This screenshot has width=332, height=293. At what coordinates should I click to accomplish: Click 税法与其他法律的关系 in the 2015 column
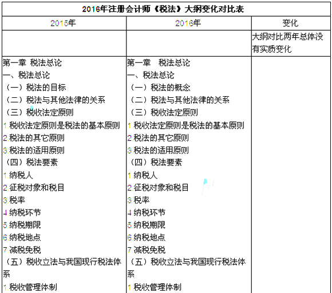coord(66,100)
